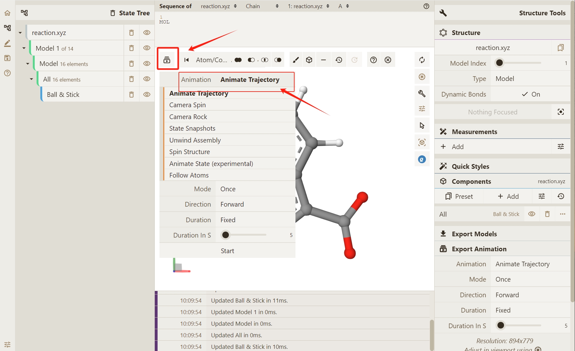
Task: Collapse the reaction.xyz tree node
Action: (20, 33)
